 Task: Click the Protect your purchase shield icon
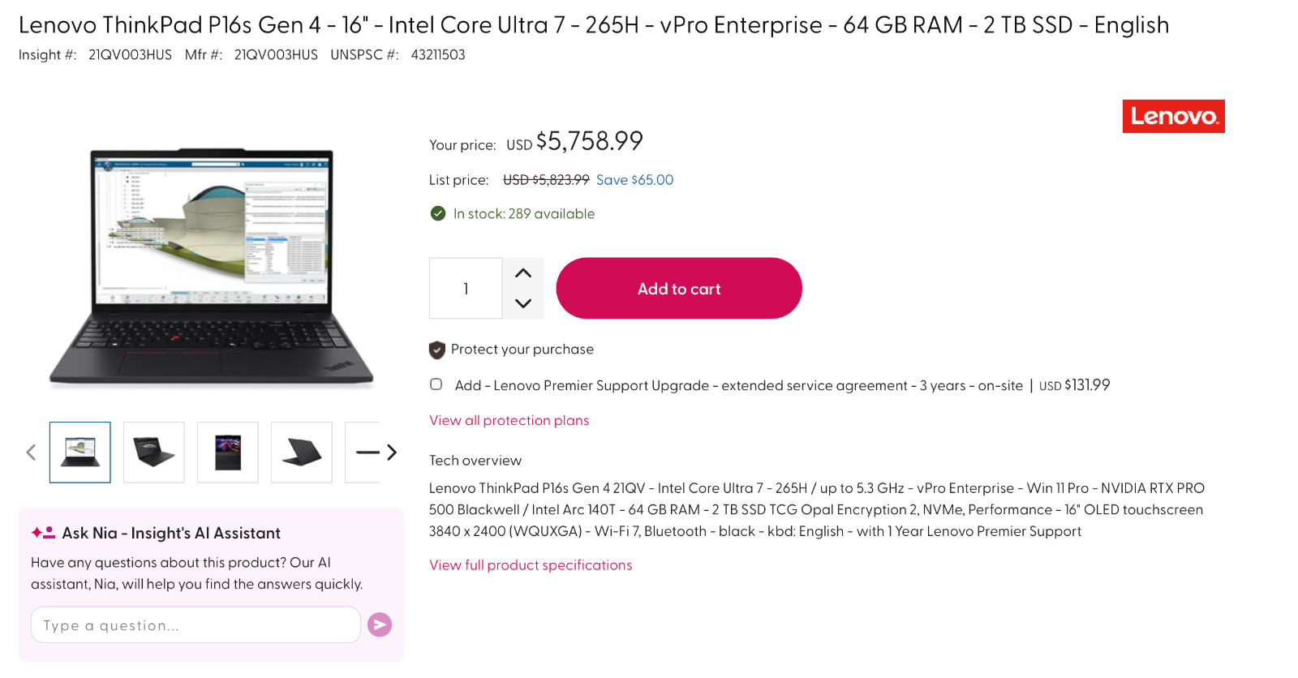tap(437, 350)
